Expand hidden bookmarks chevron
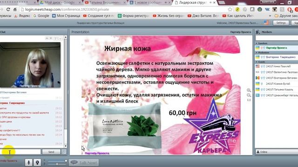The height and width of the screenshot is (167, 298). (x=270, y=16)
